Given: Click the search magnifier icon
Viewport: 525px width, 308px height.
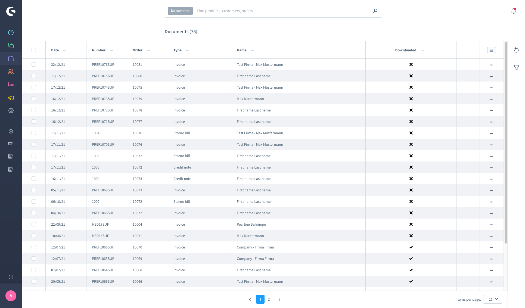Looking at the screenshot, I should (375, 11).
